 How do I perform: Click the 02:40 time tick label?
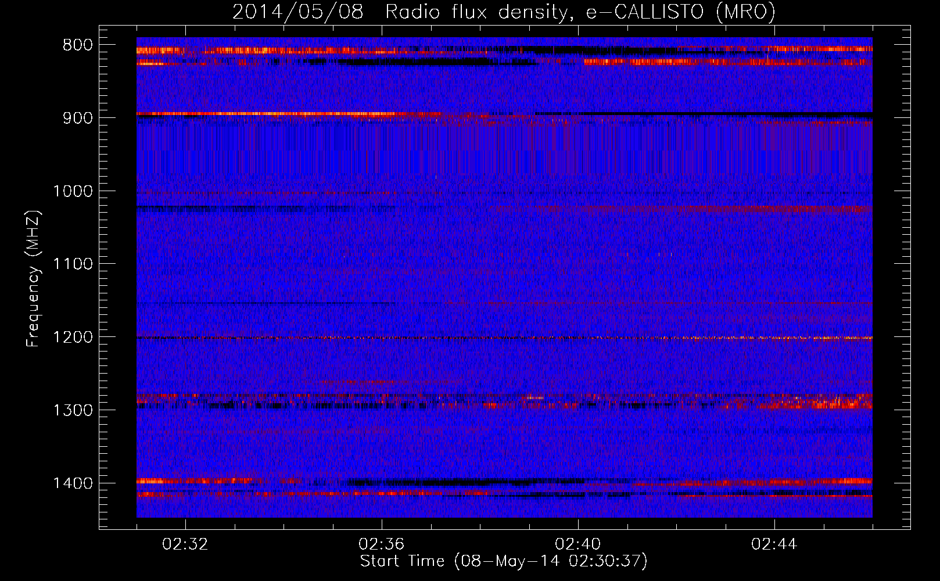tap(578, 544)
